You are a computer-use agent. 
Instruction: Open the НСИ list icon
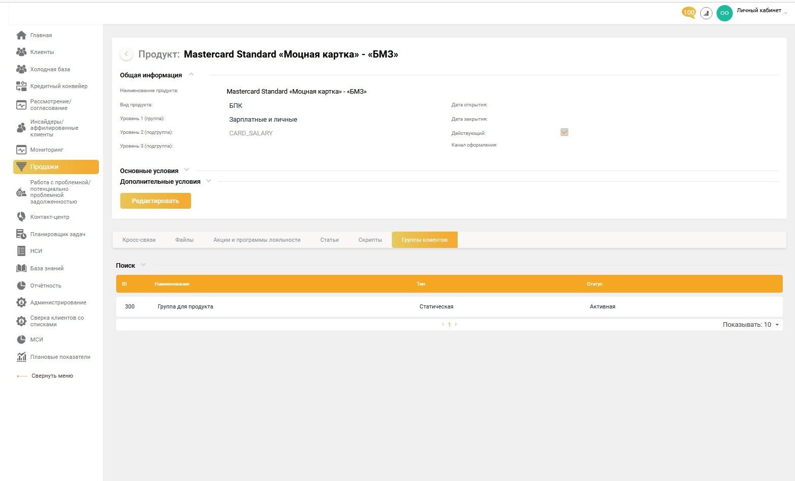21,251
